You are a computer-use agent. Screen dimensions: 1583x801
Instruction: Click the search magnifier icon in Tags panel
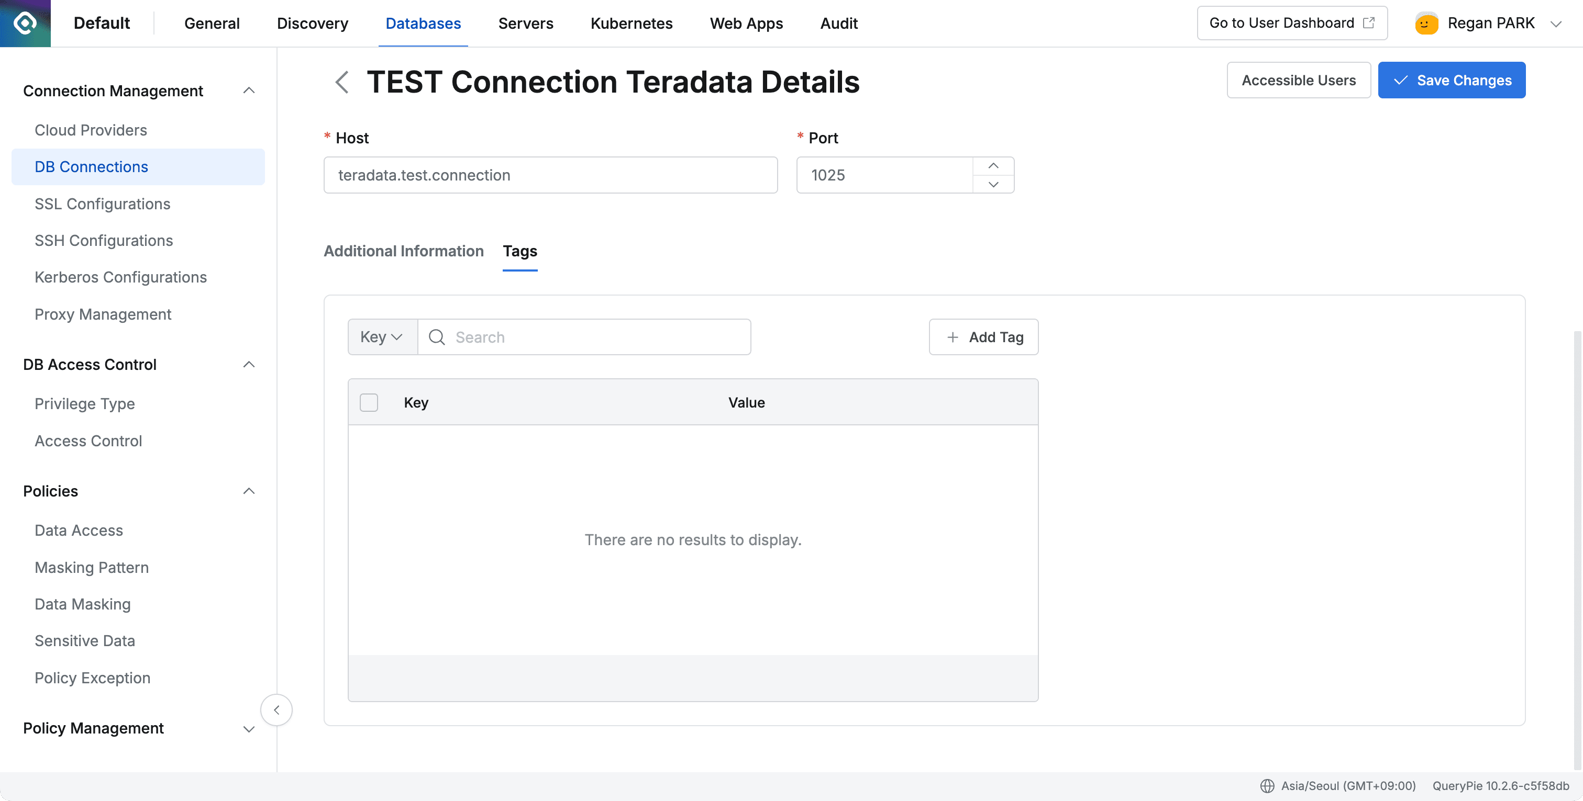click(x=436, y=337)
